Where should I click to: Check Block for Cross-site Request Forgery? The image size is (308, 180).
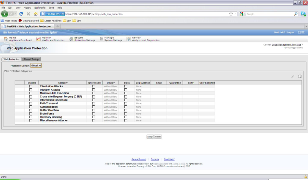(x=126, y=96)
